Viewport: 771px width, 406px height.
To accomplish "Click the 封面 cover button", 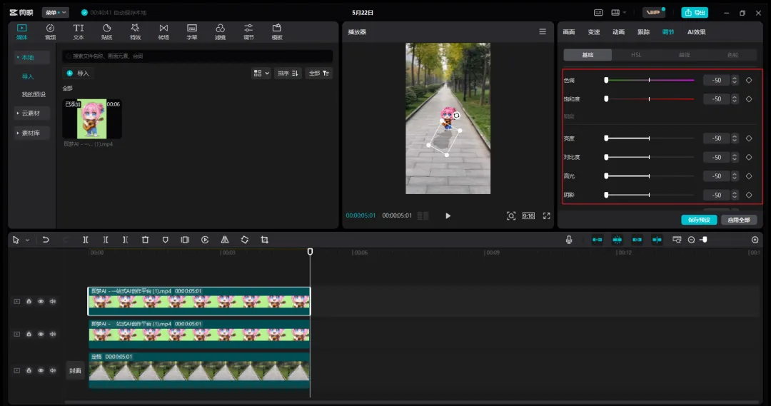I will pos(75,370).
